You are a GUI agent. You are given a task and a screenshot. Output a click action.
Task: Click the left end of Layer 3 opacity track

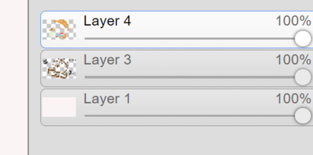click(x=86, y=77)
